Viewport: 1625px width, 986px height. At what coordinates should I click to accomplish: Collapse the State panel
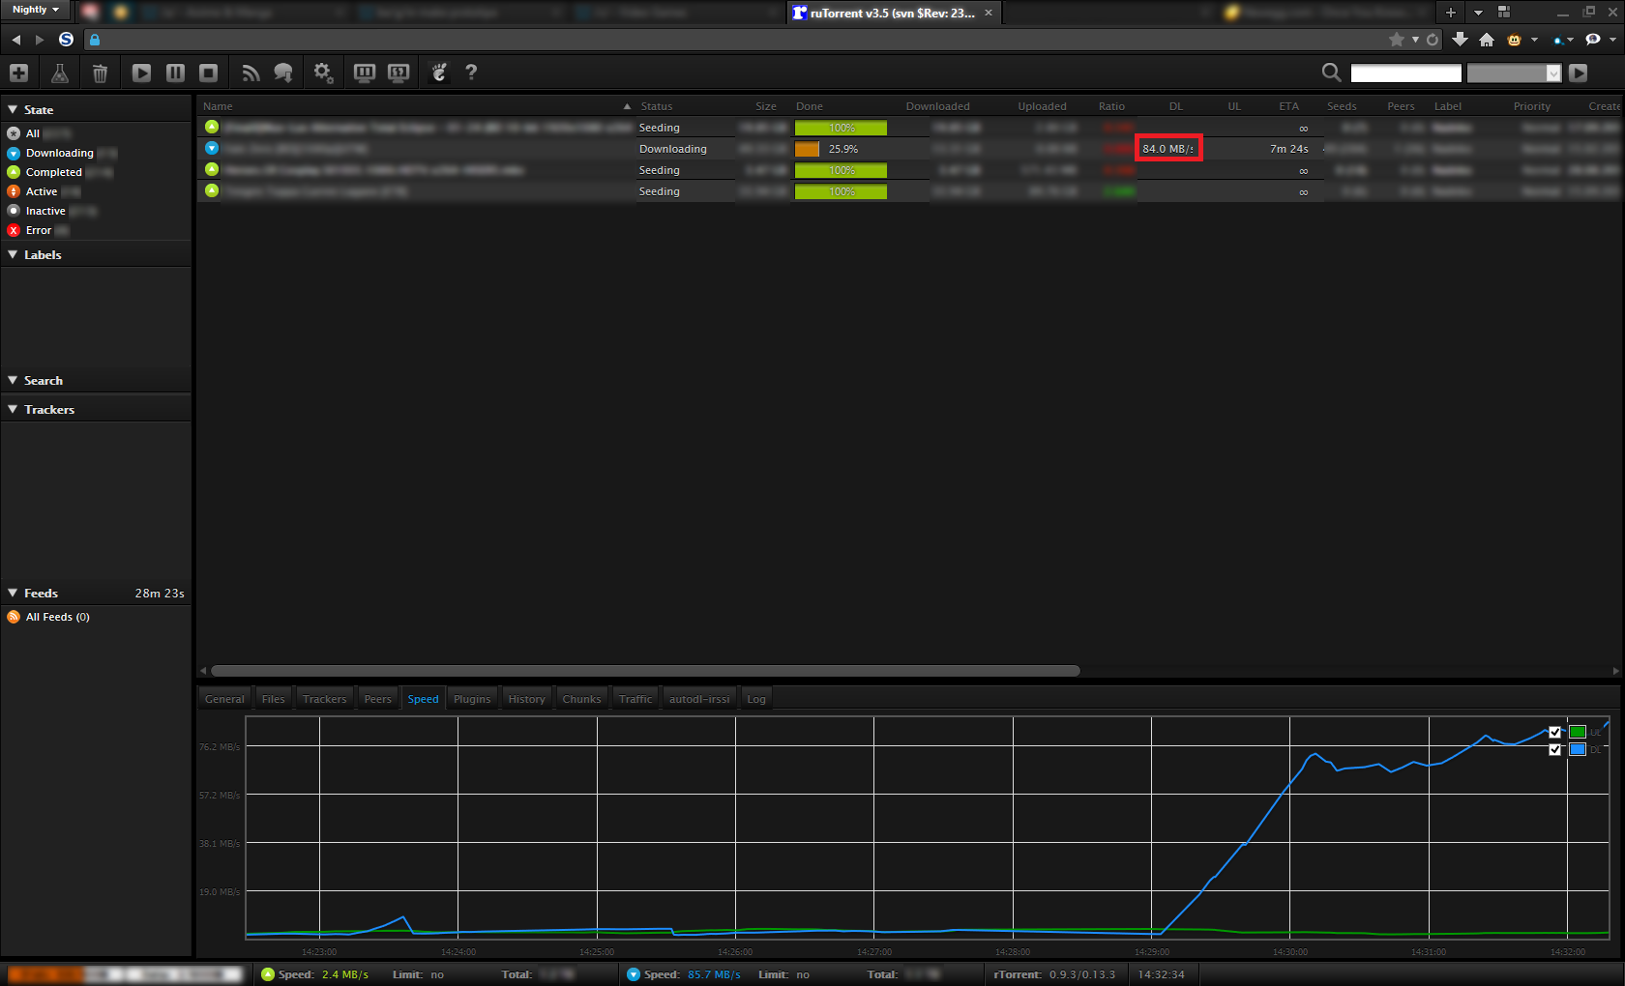13,110
